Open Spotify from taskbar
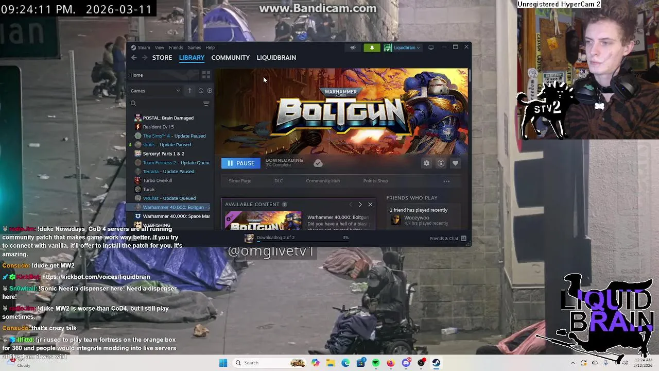Viewport: 659px width, 371px height. (376, 363)
